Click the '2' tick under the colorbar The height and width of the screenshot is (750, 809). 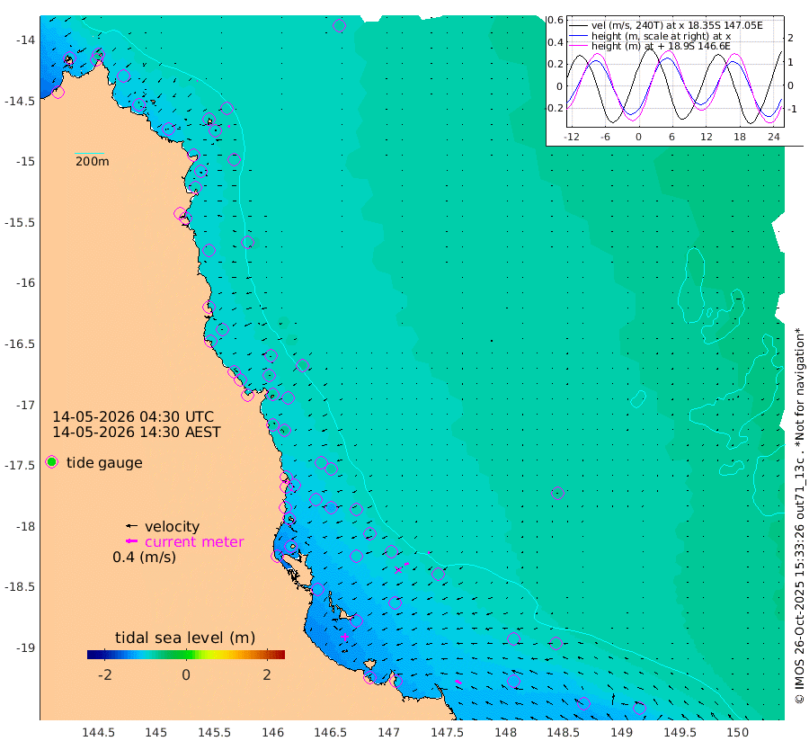pos(267,674)
